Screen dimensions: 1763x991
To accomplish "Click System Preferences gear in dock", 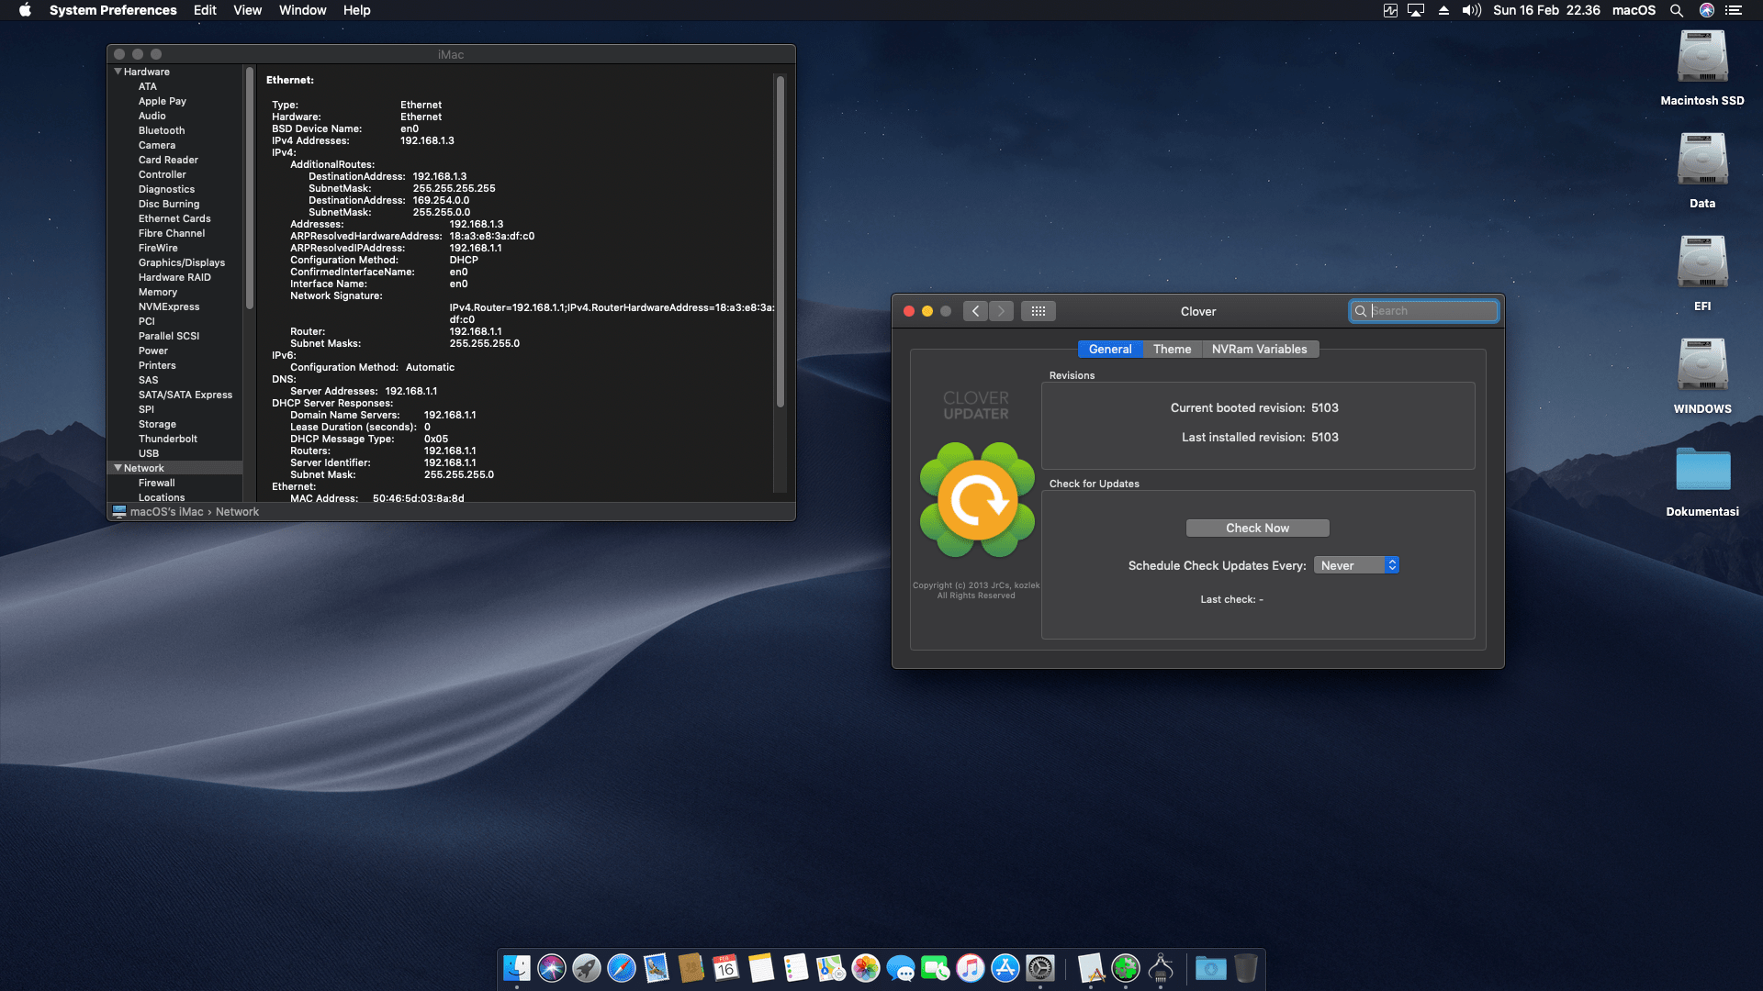I will pos(1040,968).
